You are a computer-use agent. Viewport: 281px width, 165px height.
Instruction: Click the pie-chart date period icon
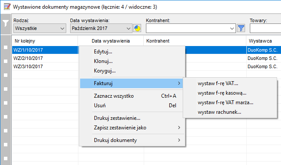click(137, 28)
